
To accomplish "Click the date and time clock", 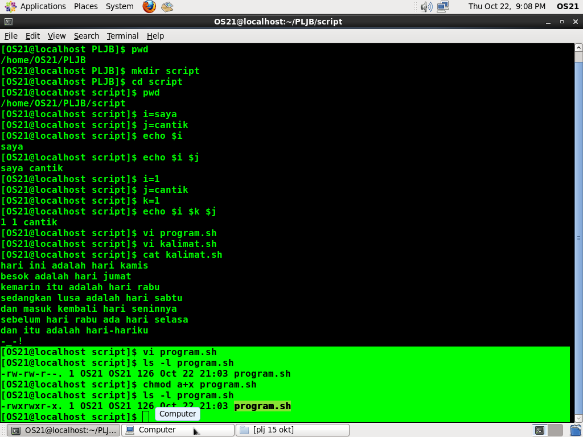I will [506, 6].
